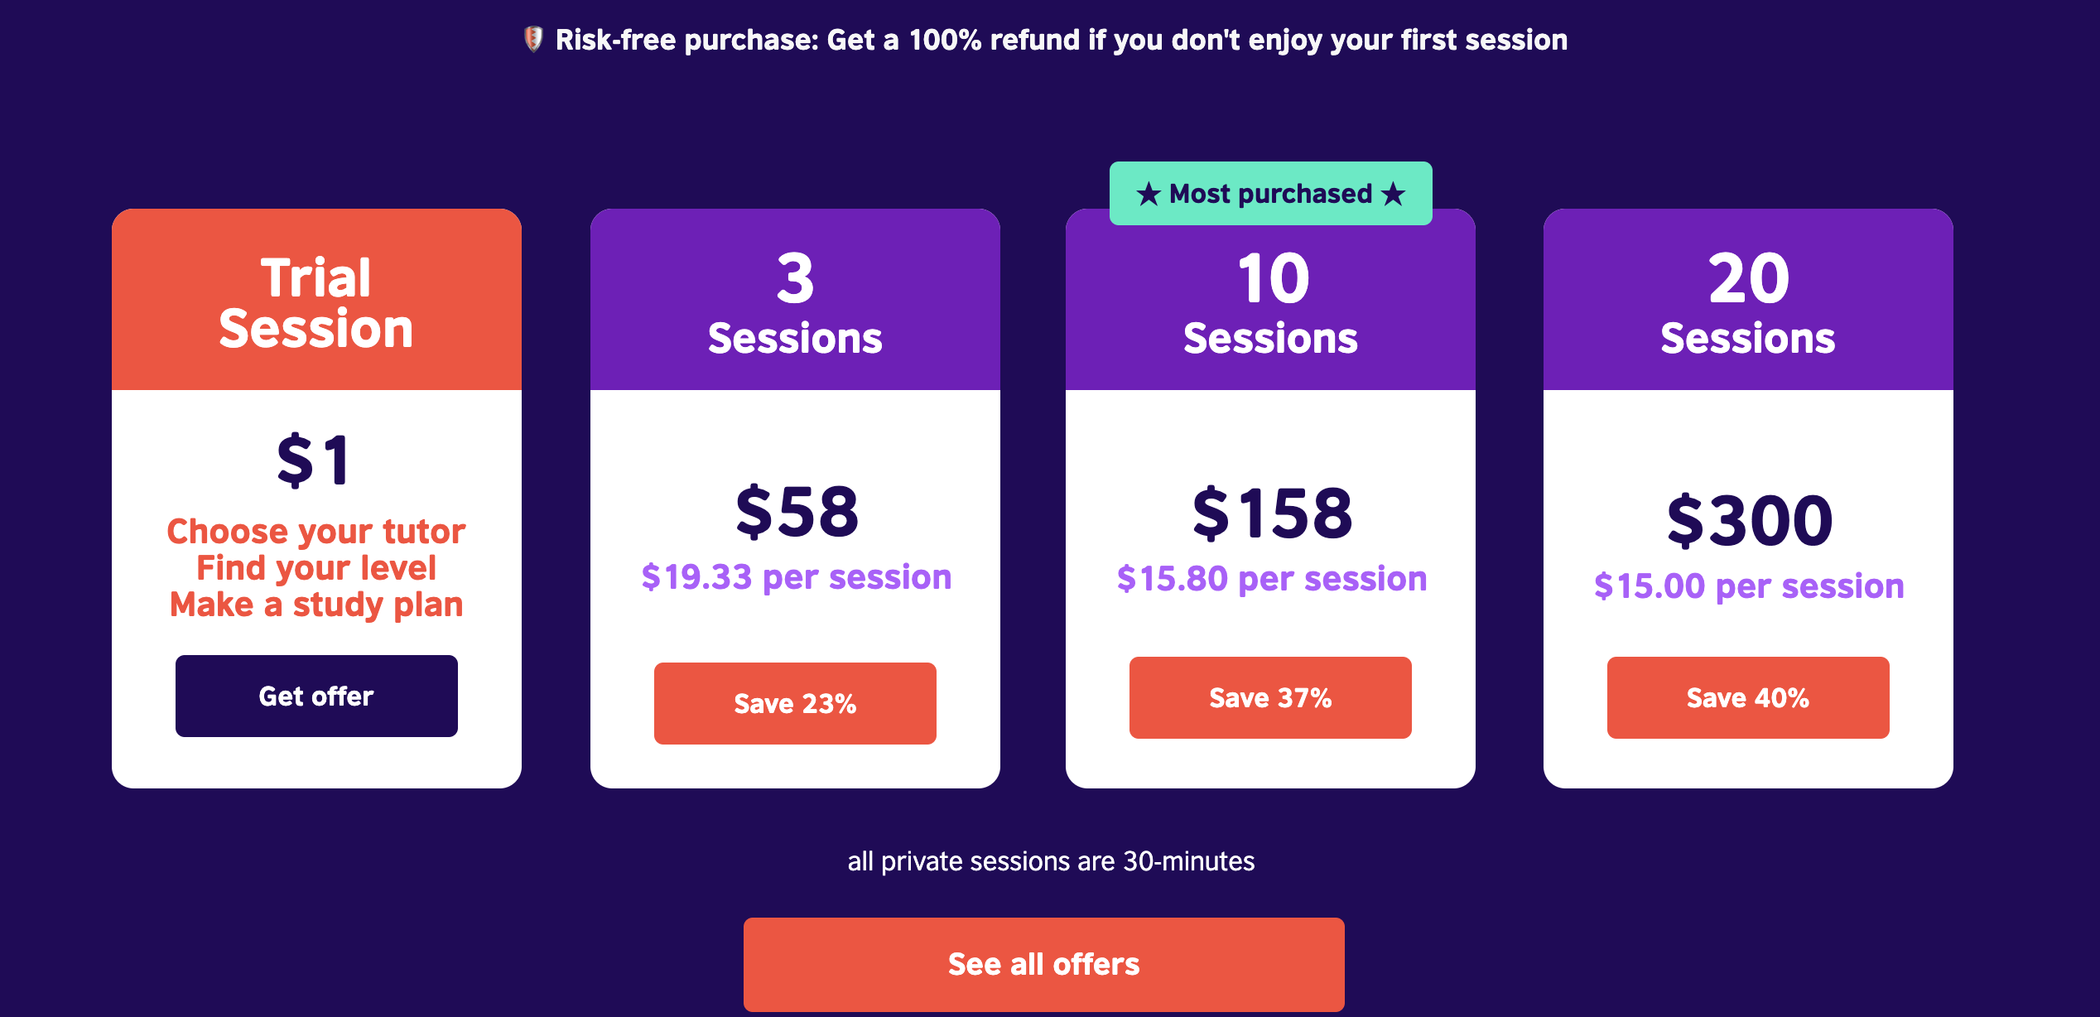Click the Trial Session card header

point(316,300)
